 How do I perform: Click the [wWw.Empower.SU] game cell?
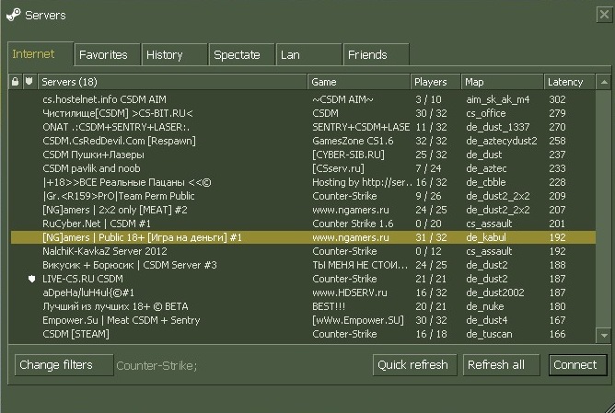pos(358,320)
